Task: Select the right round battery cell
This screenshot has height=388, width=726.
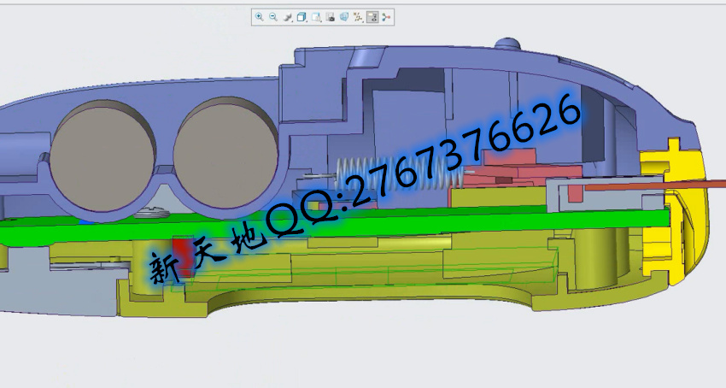Action: click(x=224, y=154)
